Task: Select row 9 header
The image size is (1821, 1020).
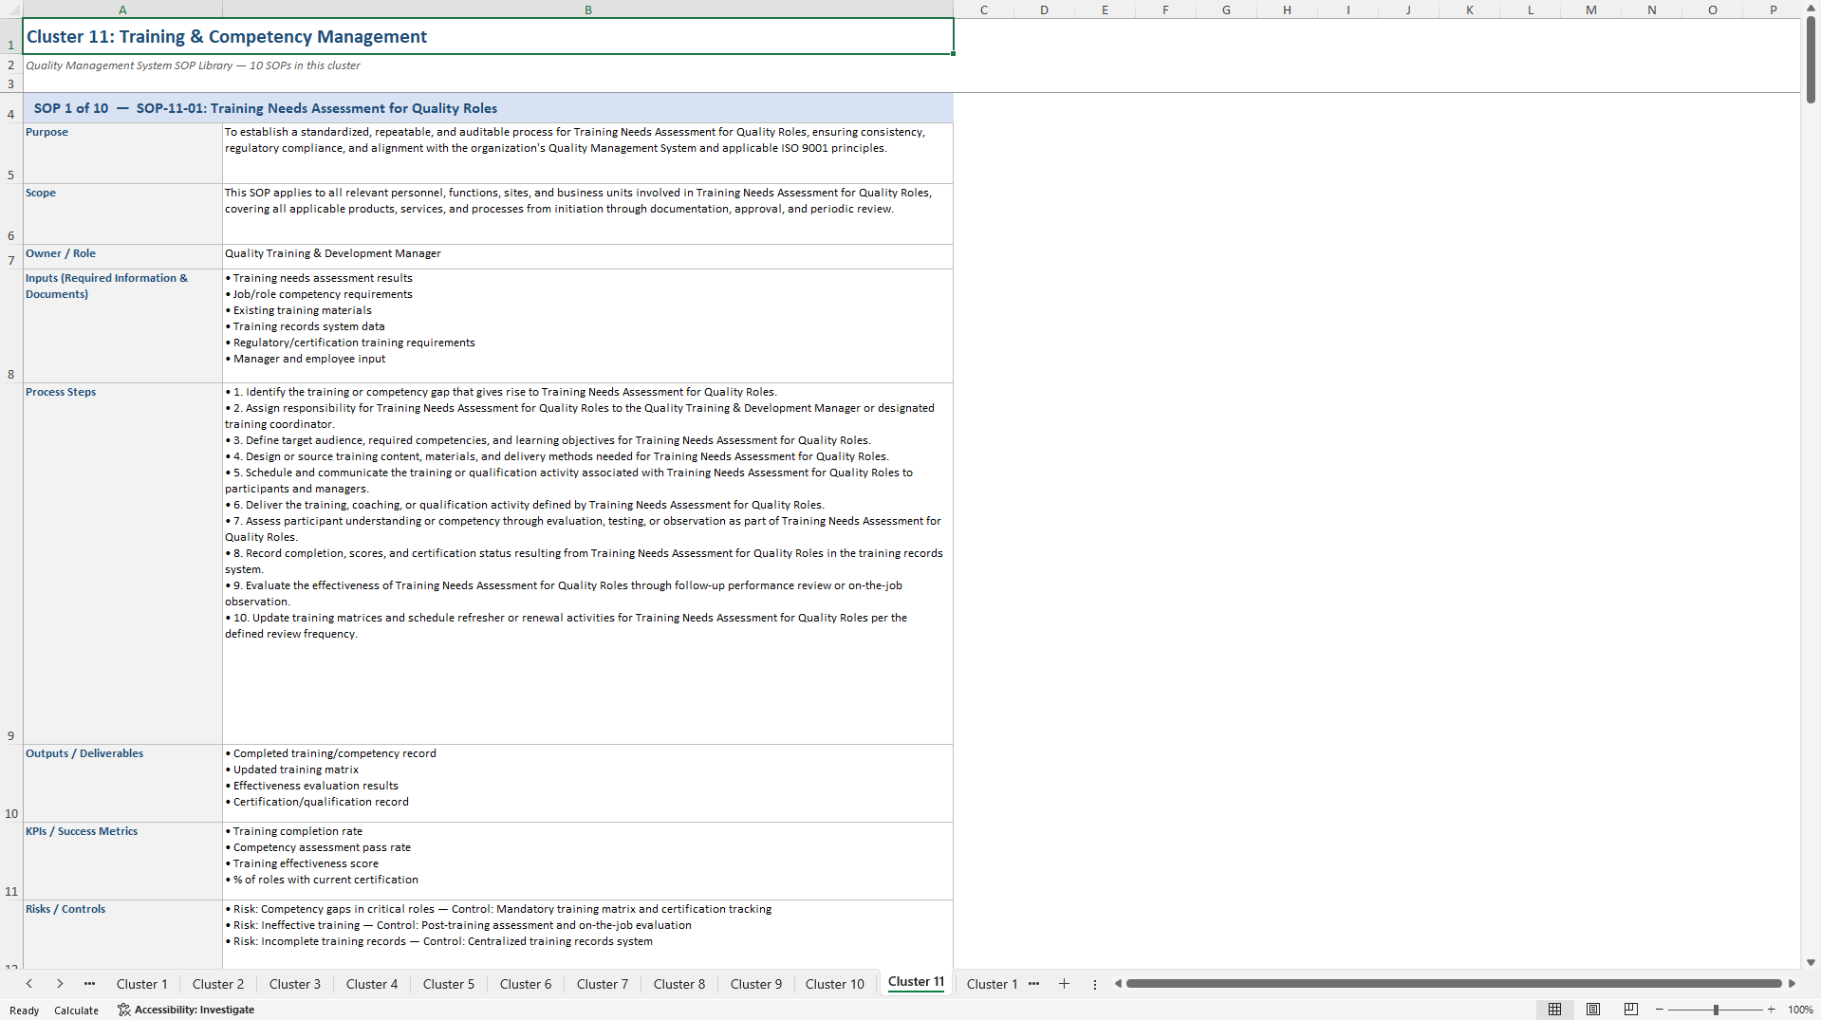Action: pyautogui.click(x=11, y=564)
